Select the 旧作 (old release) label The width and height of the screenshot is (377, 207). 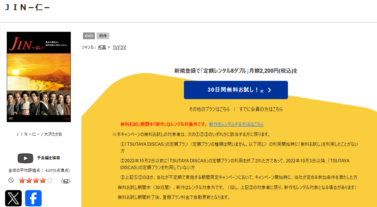(x=103, y=36)
